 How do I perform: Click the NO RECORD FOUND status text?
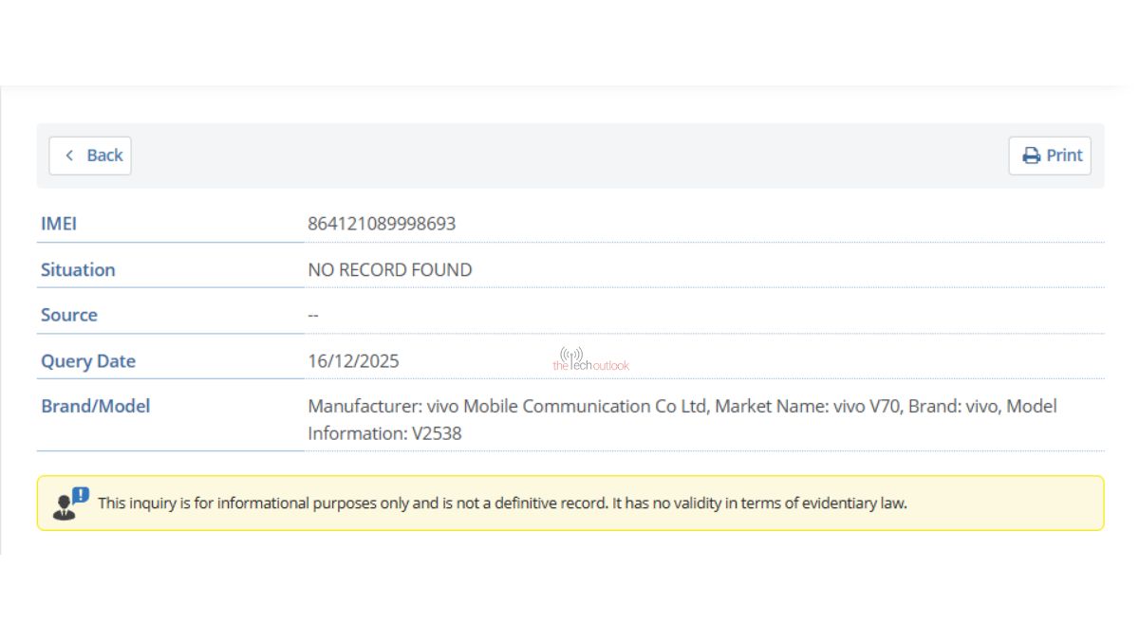pos(389,269)
